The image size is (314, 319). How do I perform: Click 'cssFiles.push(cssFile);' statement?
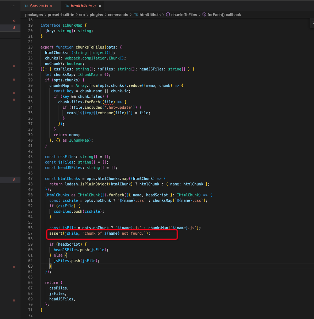click(79, 211)
